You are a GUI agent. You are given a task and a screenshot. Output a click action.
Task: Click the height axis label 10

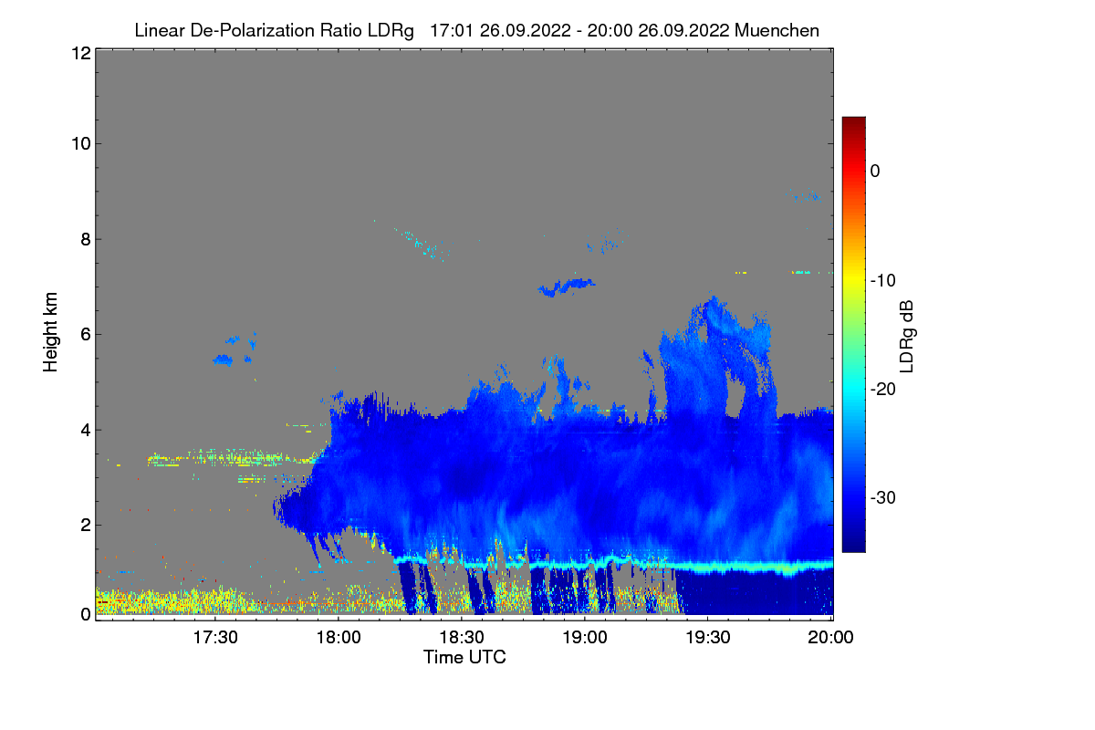tap(79, 143)
